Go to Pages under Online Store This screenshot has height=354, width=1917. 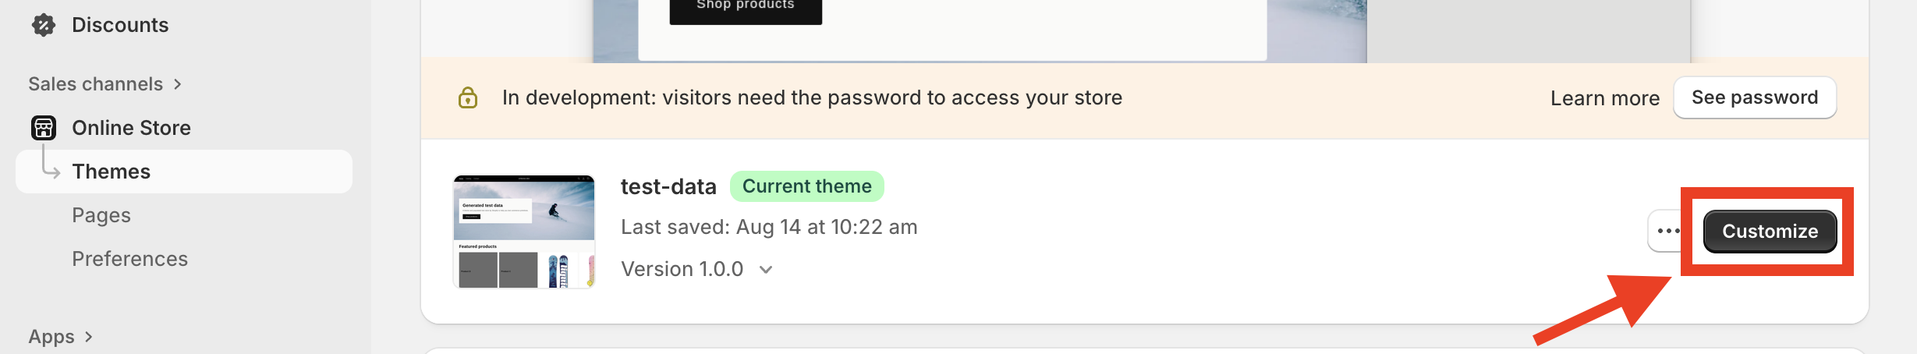tap(101, 215)
